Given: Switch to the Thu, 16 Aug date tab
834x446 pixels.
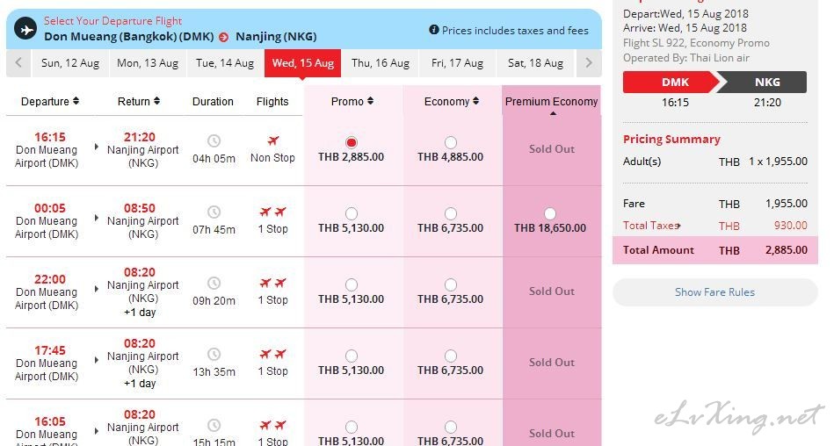Looking at the screenshot, I should (x=380, y=63).
